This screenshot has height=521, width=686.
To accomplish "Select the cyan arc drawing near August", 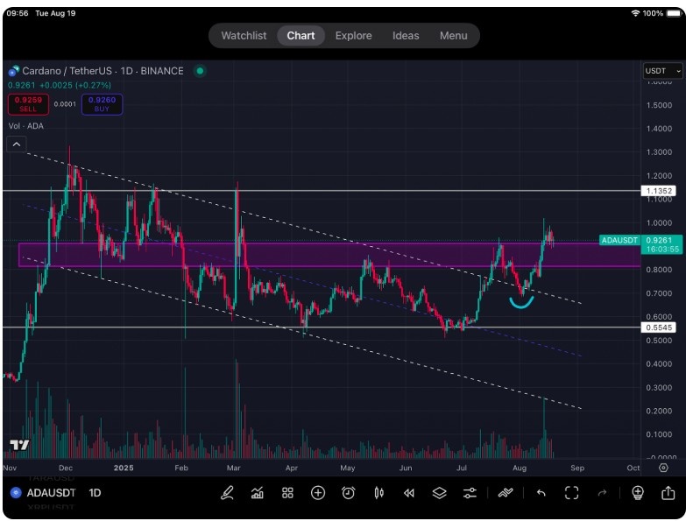I will coord(521,302).
